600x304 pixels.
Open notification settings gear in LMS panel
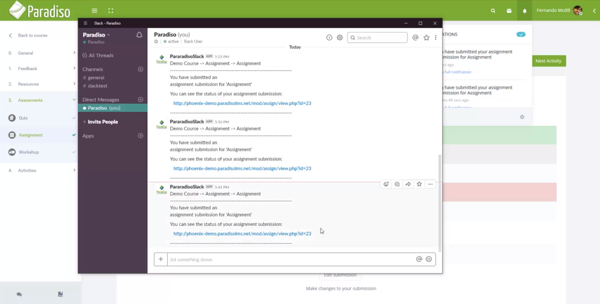point(522,117)
